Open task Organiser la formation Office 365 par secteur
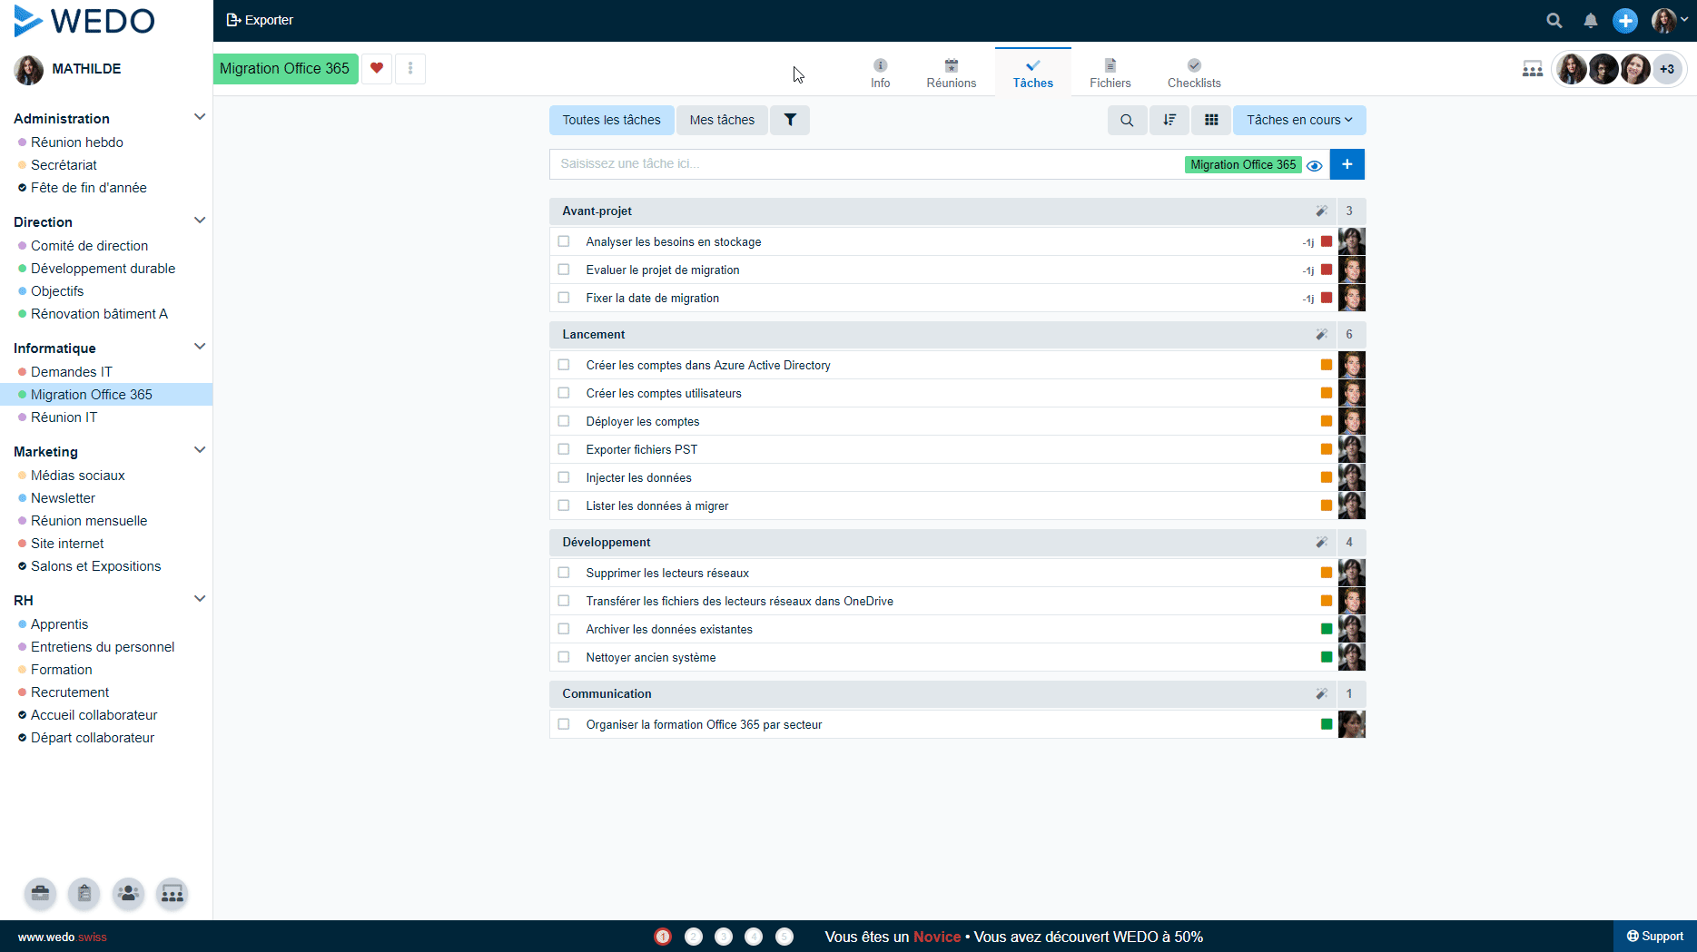 [x=704, y=724]
